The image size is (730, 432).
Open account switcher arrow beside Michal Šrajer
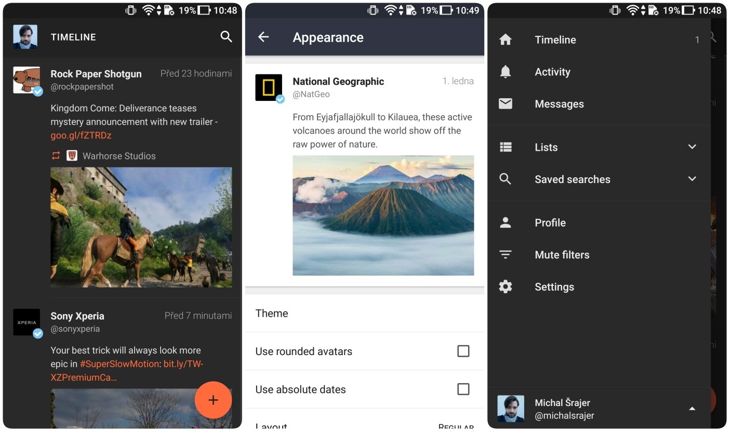click(x=692, y=409)
